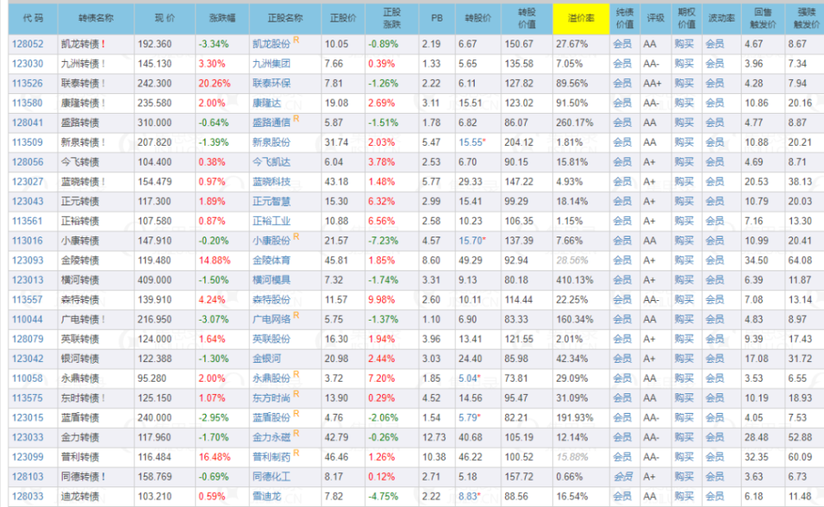
Task: Open stock link 森特股份
Action: [271, 300]
